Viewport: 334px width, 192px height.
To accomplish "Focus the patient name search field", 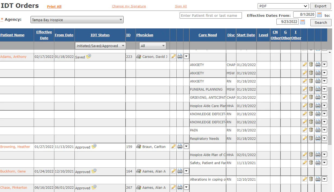I will click(211, 16).
